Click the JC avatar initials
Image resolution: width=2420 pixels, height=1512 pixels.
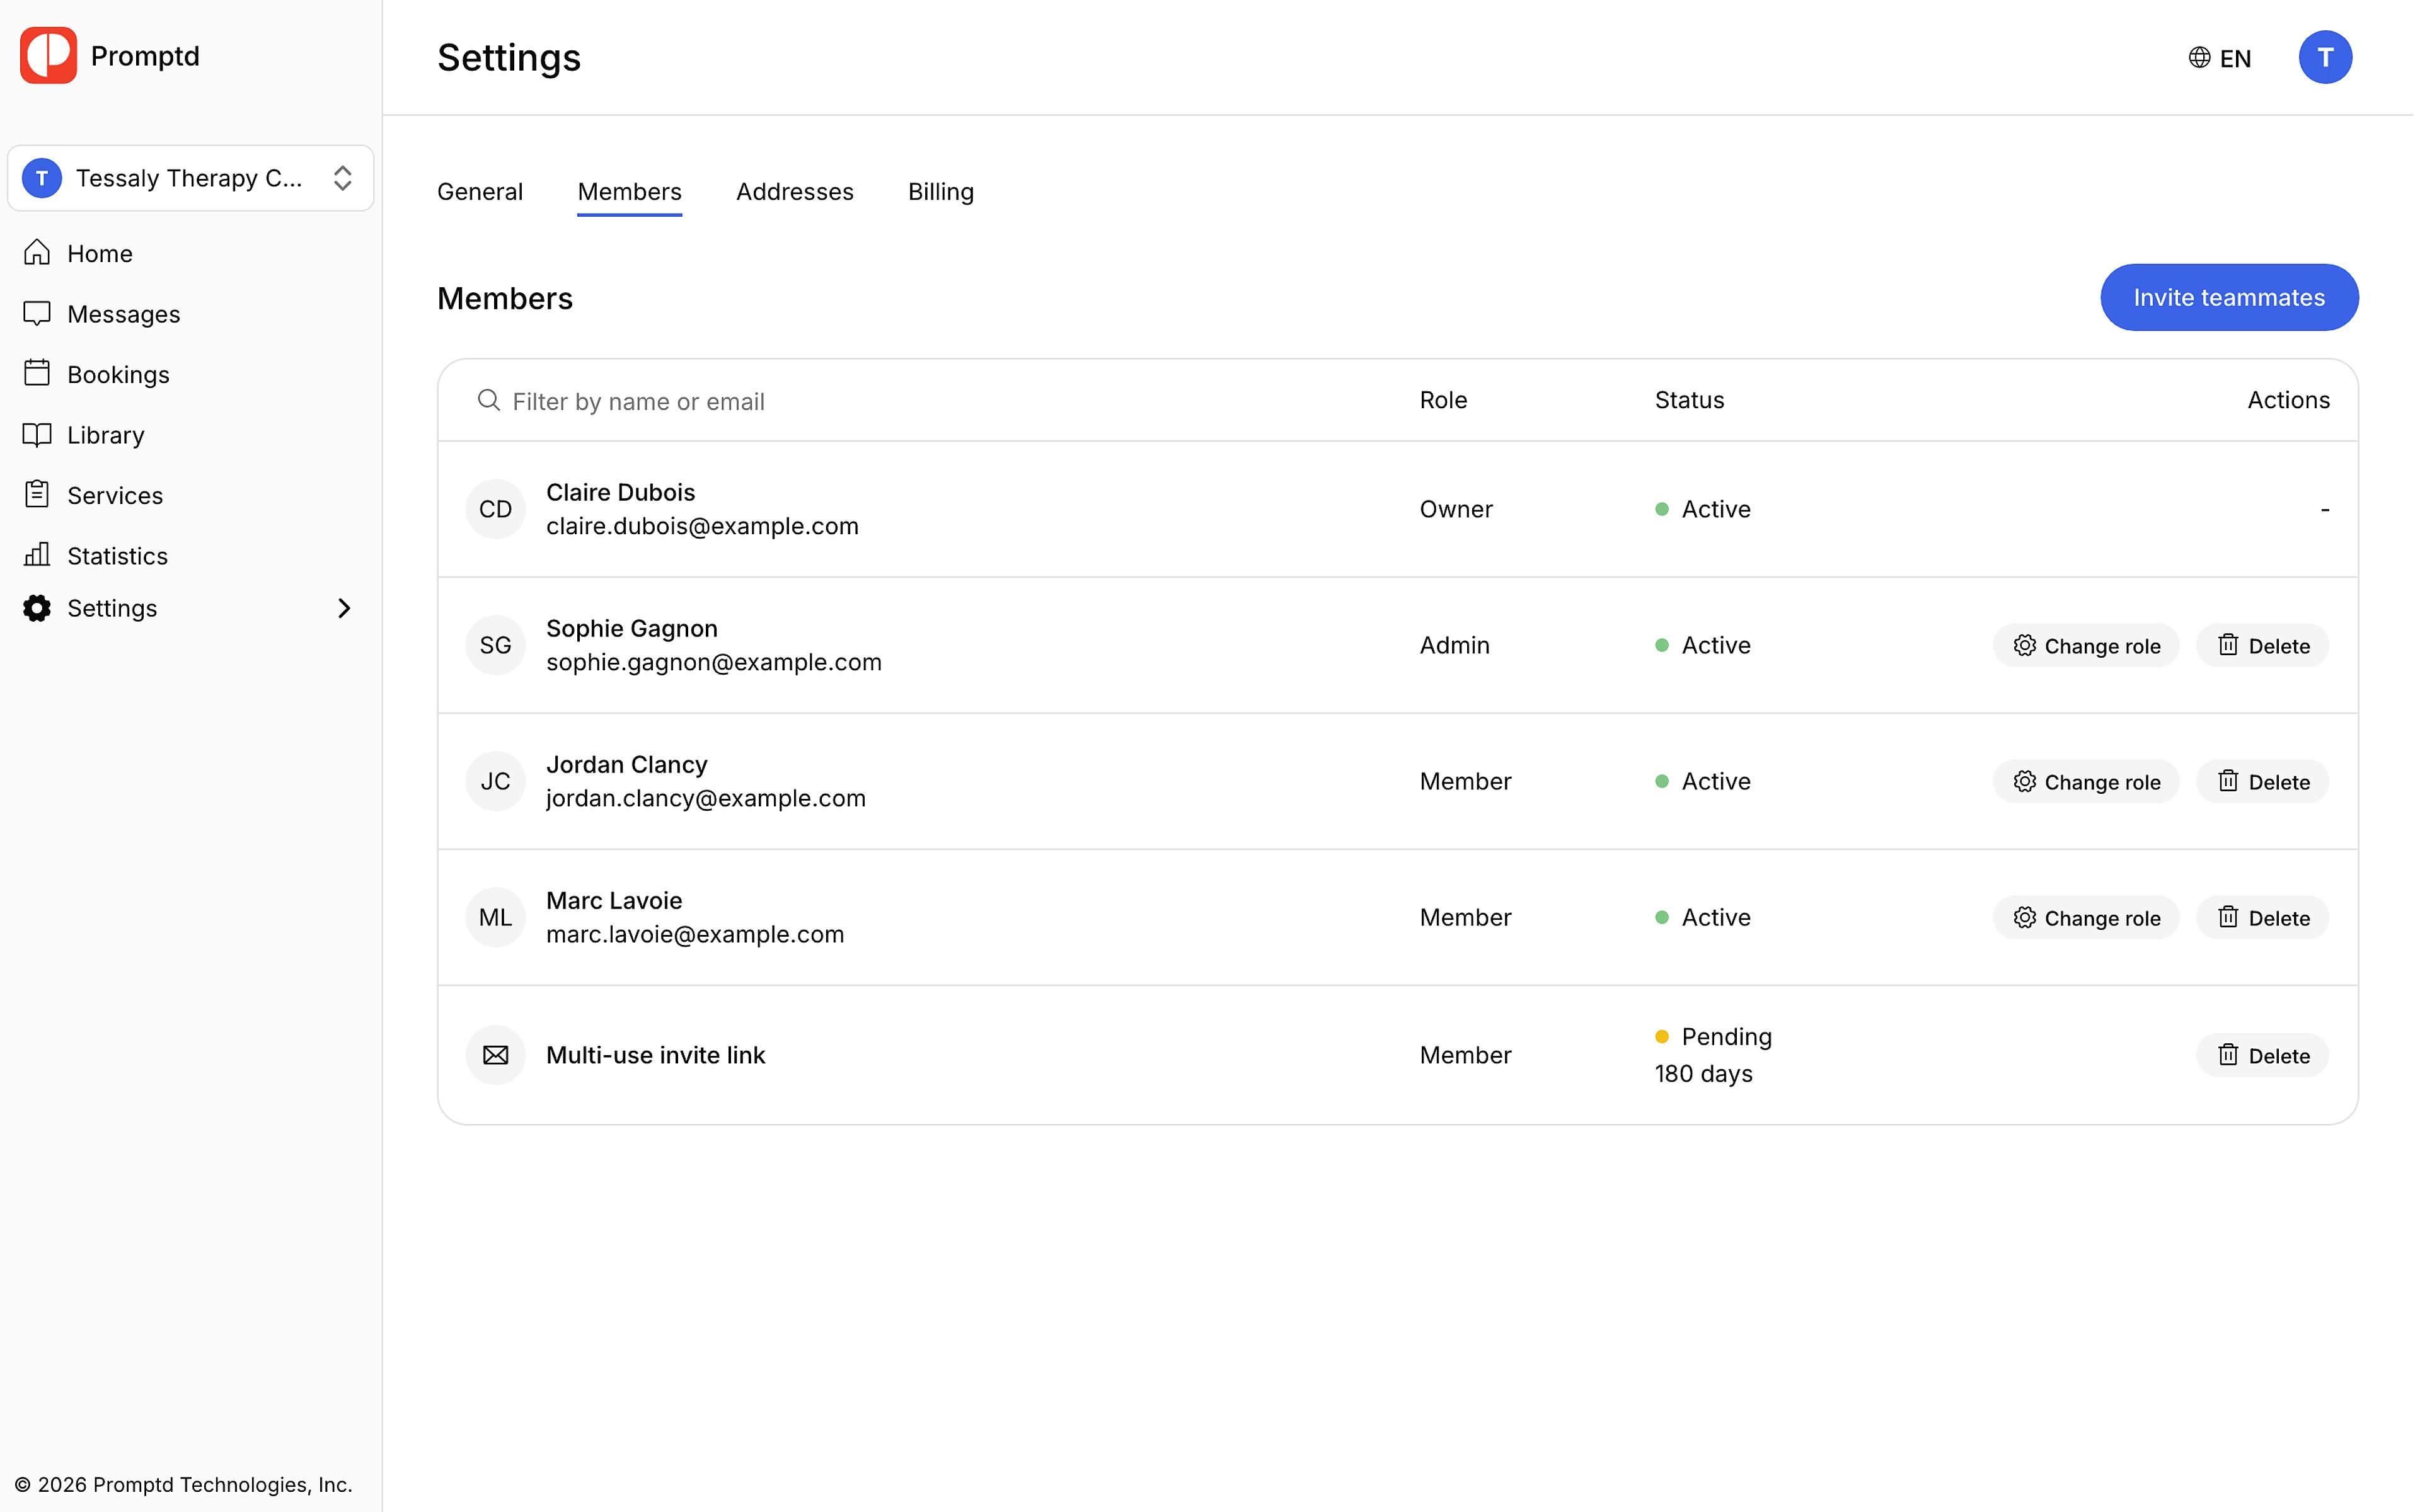coord(495,782)
